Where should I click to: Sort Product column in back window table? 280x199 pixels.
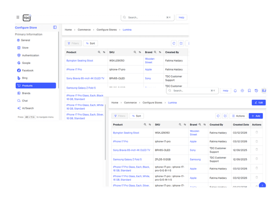104,52
